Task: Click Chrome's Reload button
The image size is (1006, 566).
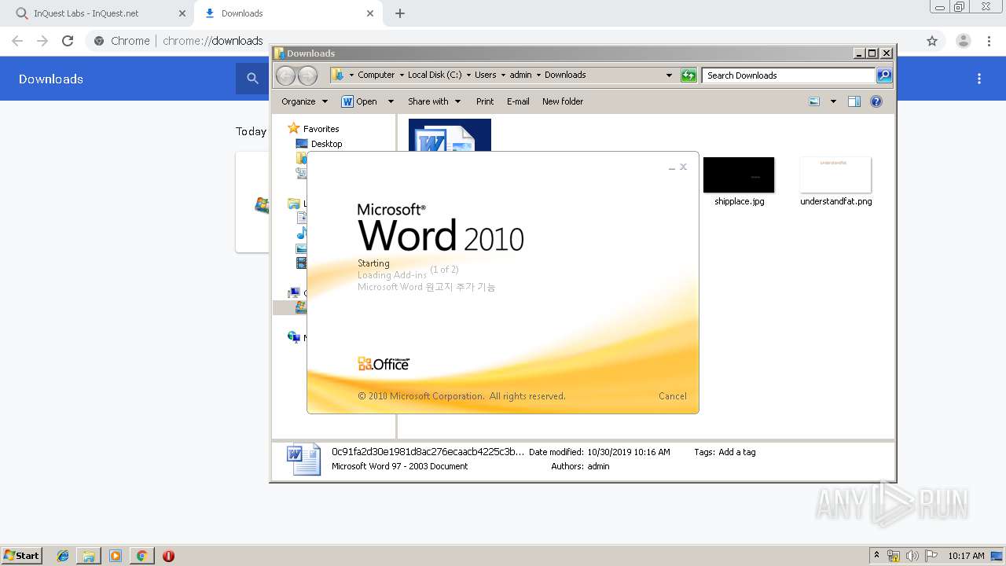Action: click(68, 41)
